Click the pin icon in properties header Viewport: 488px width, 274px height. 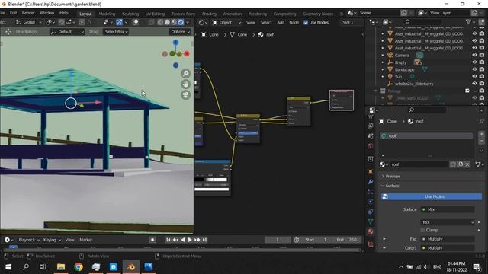(x=481, y=121)
